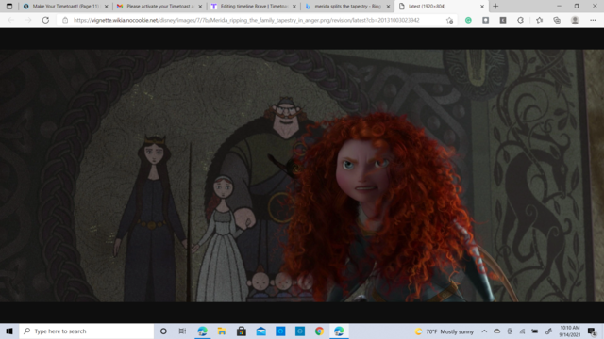The image size is (604, 339).
Task: Open the blue square app beside Mail
Action: click(x=280, y=331)
